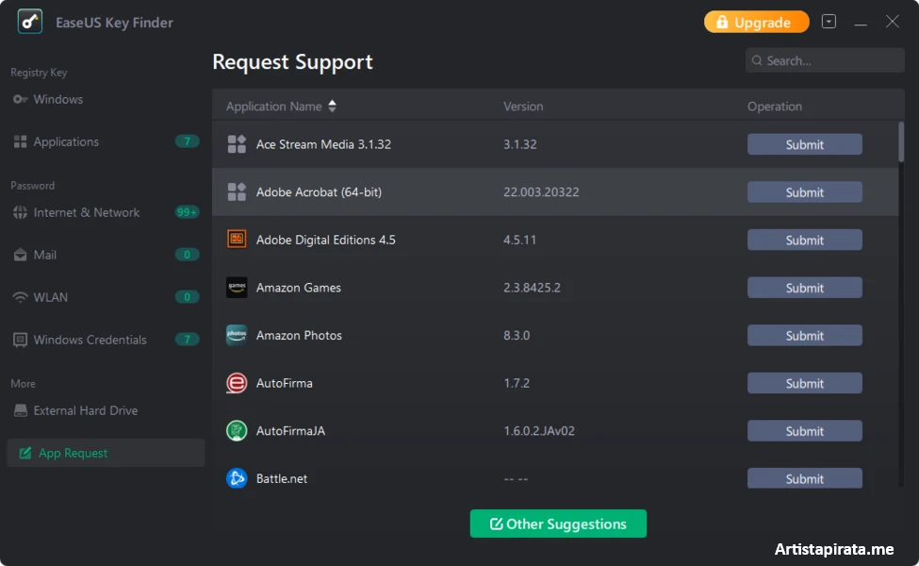Click the Ace Stream Media placeholder icon
The image size is (919, 566).
click(x=237, y=144)
